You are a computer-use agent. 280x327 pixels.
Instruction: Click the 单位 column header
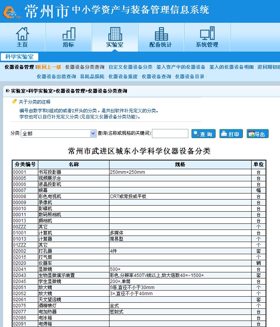tap(258, 165)
